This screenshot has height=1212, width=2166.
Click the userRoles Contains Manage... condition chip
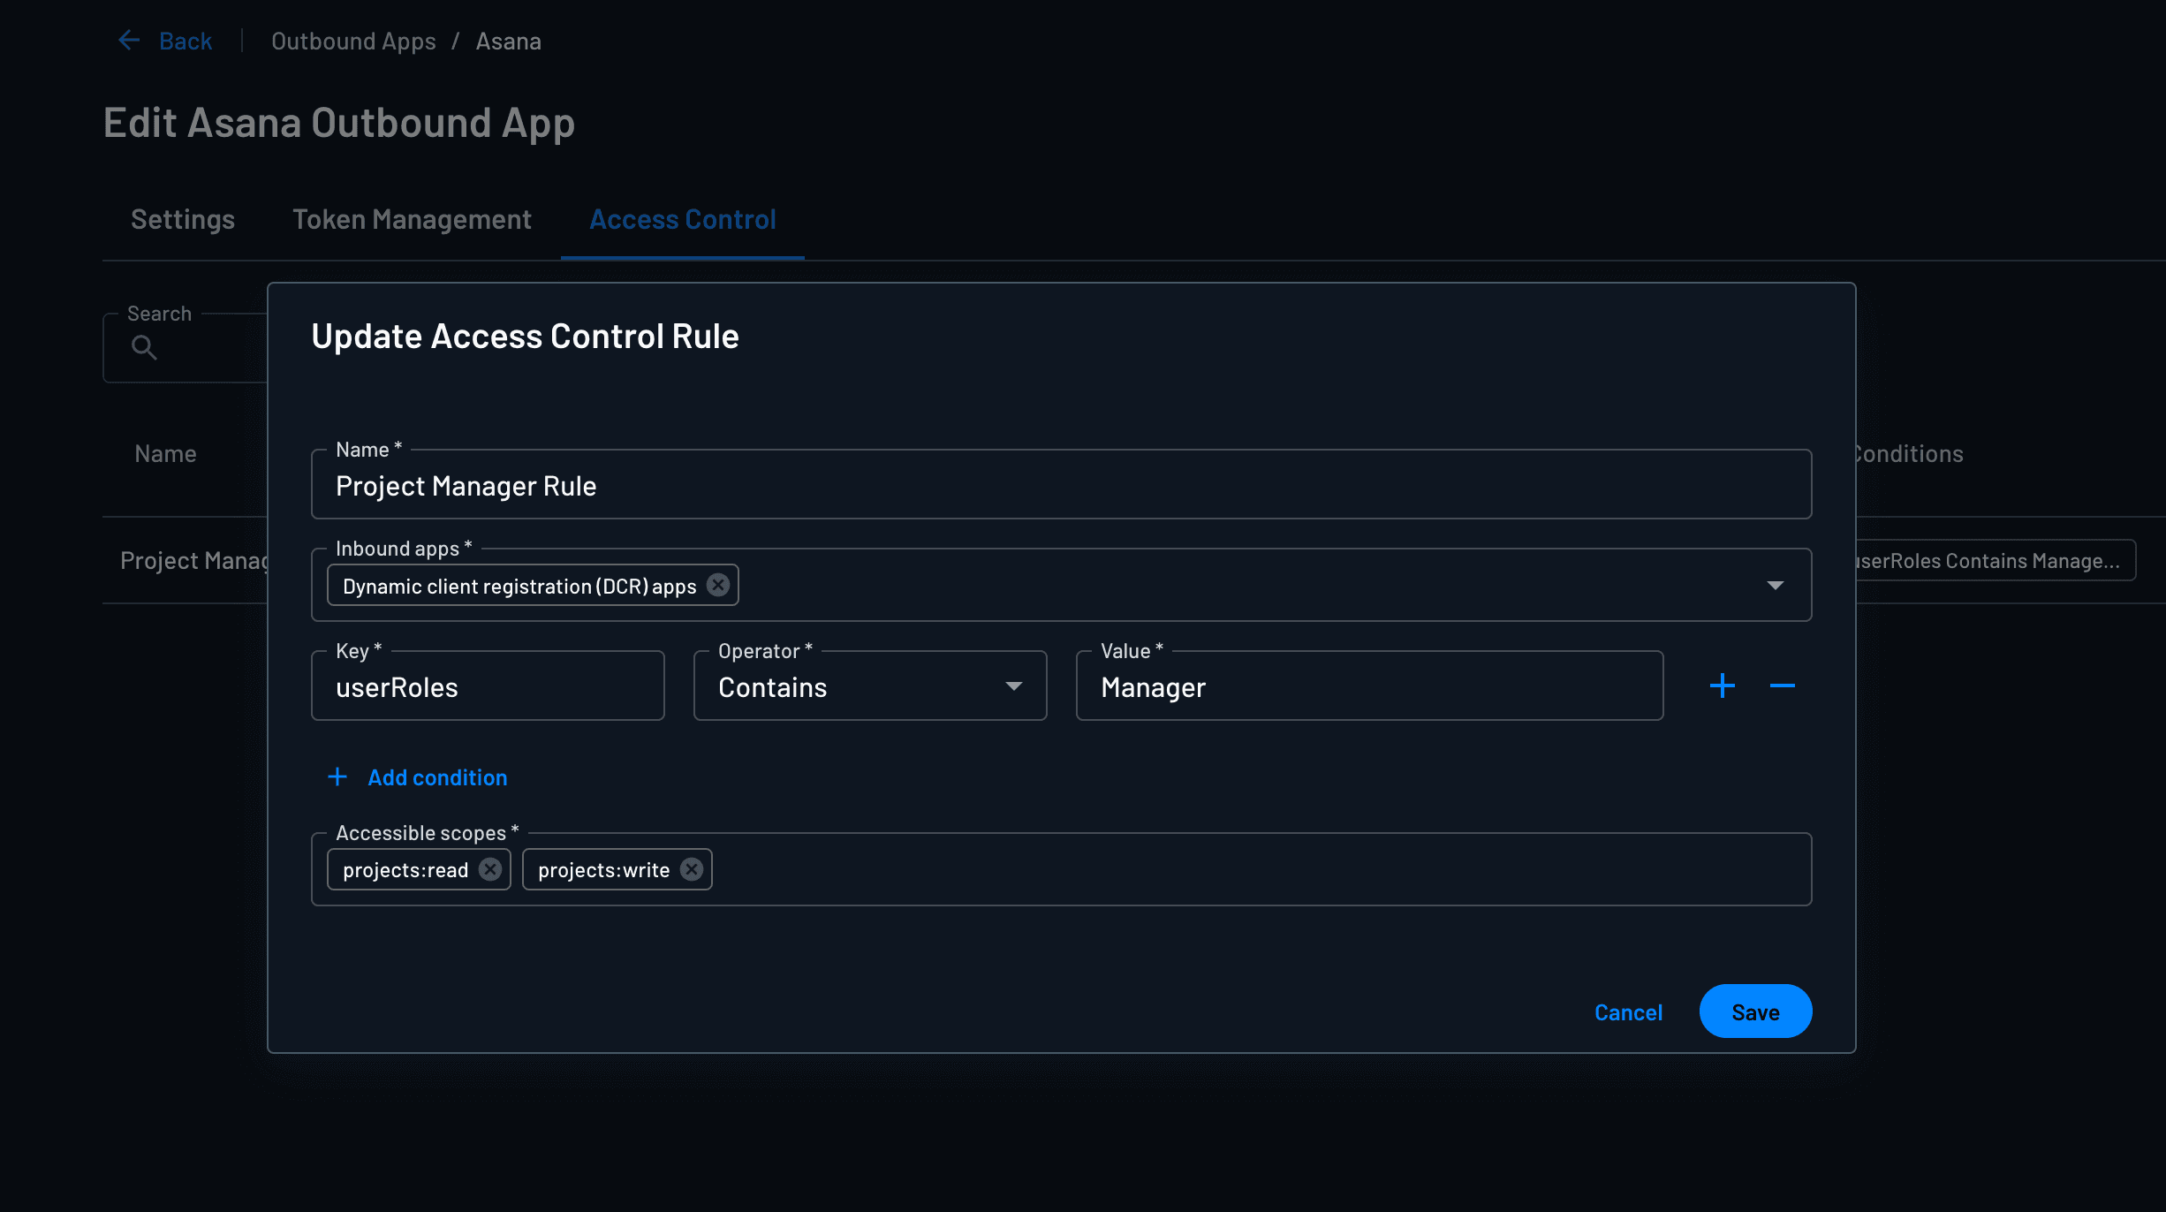(1995, 561)
